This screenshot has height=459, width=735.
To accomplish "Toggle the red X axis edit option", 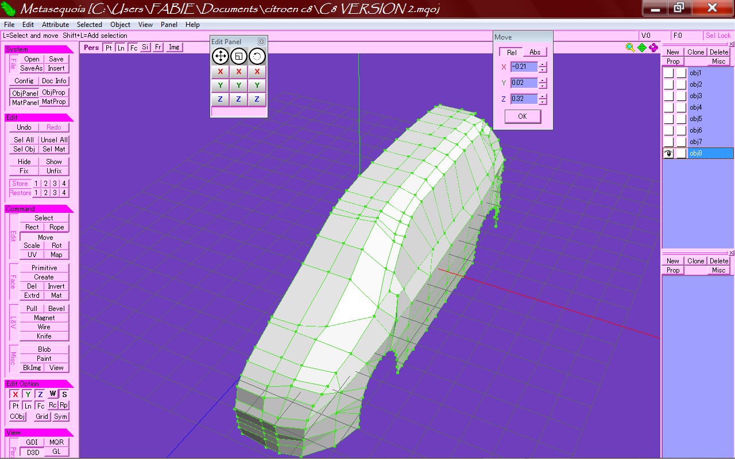I will [16, 394].
